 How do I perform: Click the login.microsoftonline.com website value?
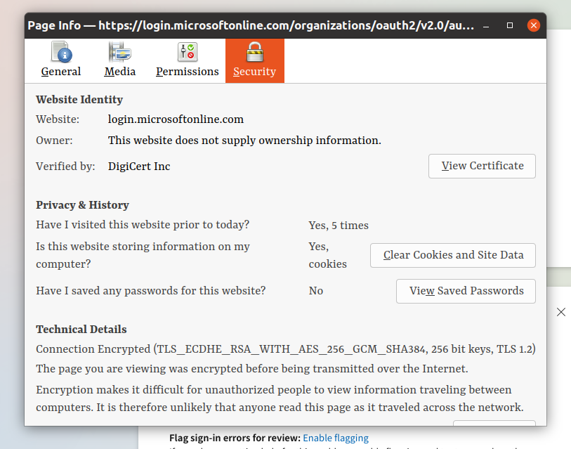pyautogui.click(x=176, y=119)
